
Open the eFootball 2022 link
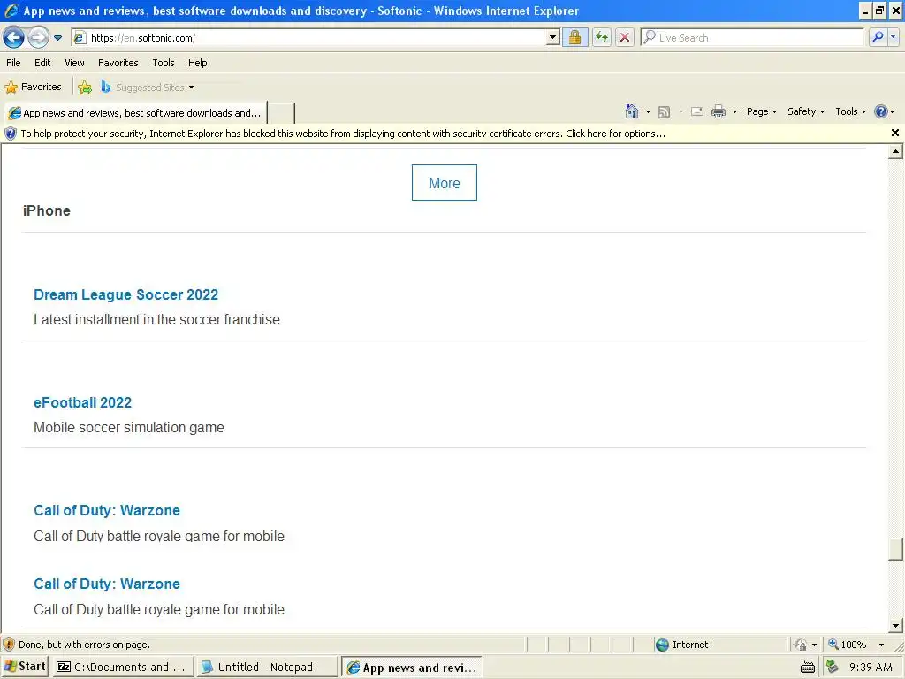coord(82,402)
